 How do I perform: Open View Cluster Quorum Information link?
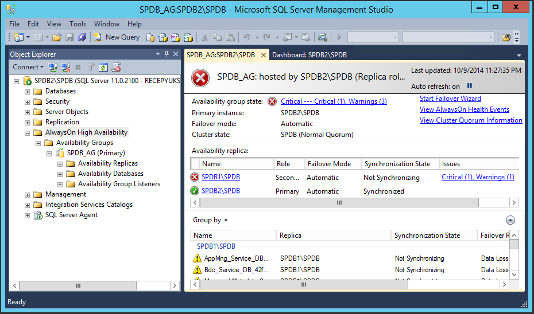tap(471, 120)
